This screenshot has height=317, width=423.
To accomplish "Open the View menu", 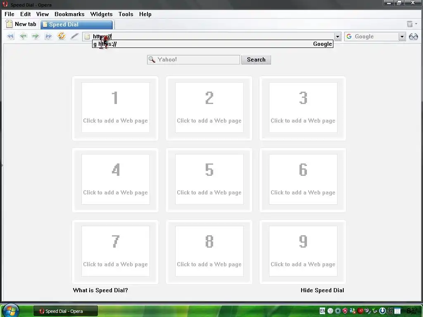I will pyautogui.click(x=43, y=14).
